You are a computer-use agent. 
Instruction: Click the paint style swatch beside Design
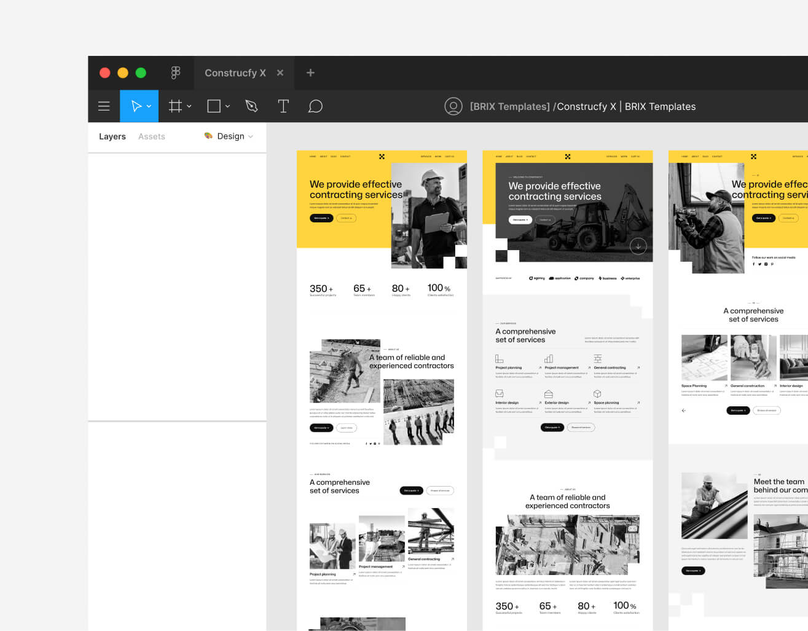[x=208, y=136]
